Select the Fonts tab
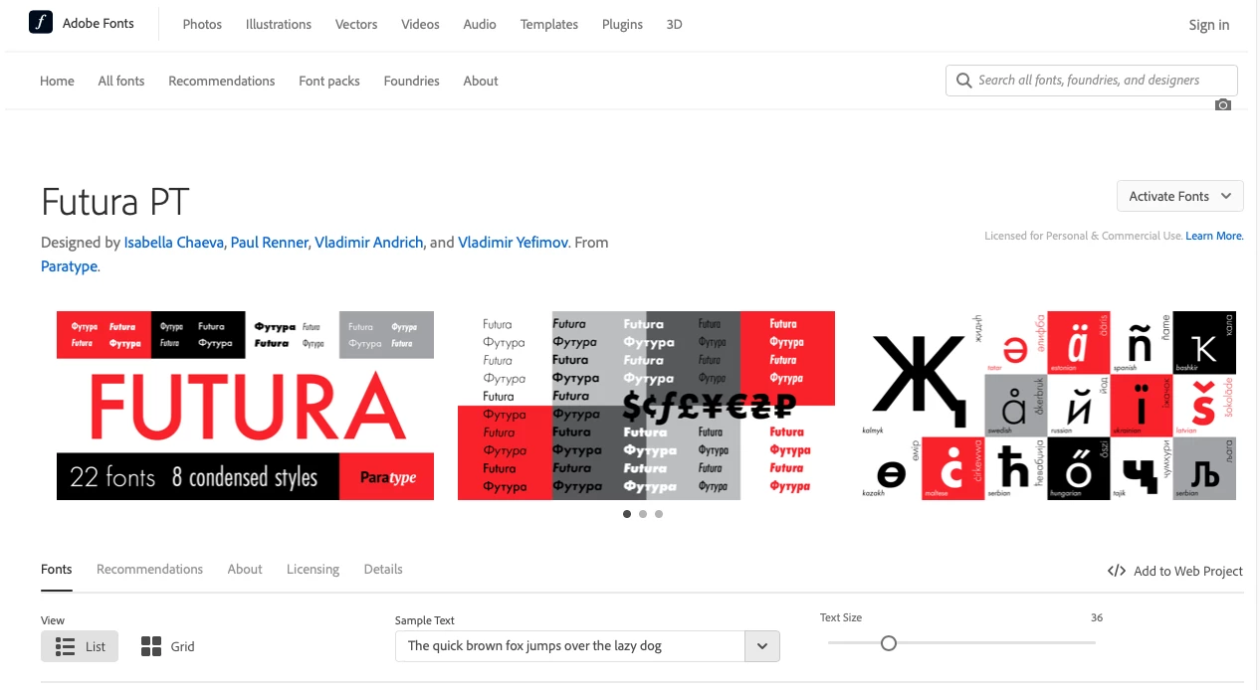The width and height of the screenshot is (1260, 690). [x=57, y=570]
